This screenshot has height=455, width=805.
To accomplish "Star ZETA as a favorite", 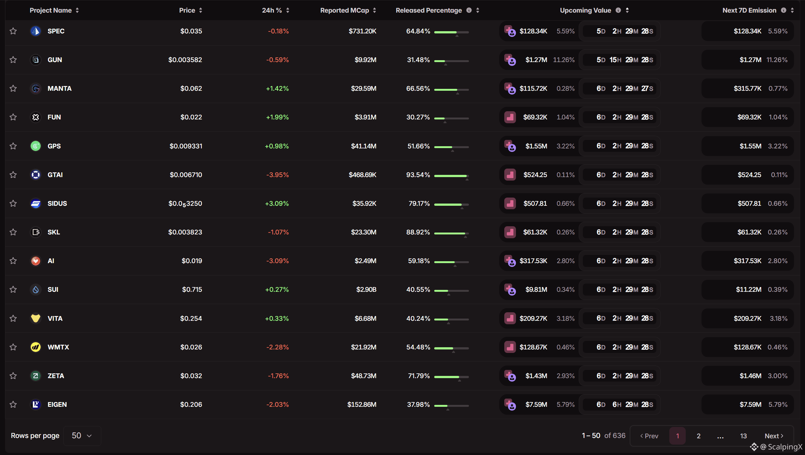I will (x=13, y=376).
